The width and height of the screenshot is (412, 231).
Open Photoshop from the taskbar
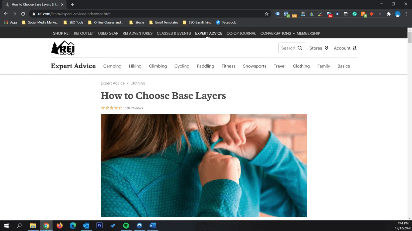pos(100,225)
